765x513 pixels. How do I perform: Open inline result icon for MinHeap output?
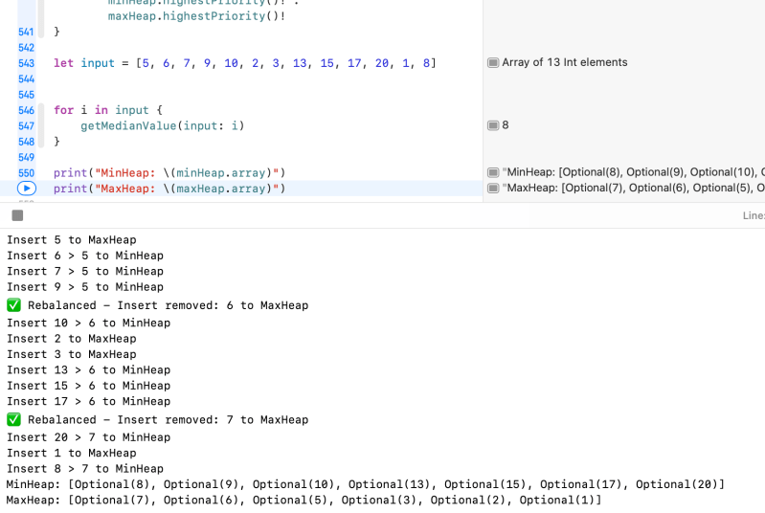(493, 172)
